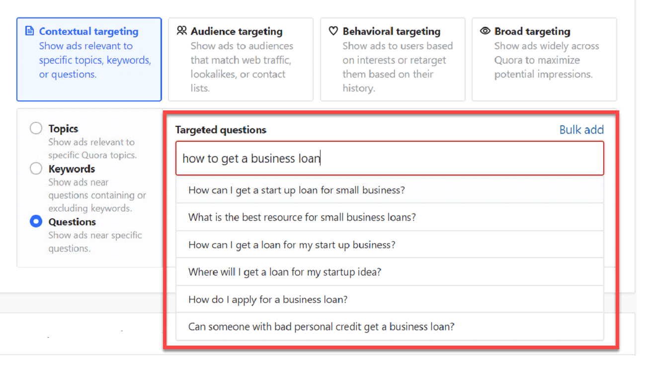Choose the Behavioral targeting card
This screenshot has width=650, height=375.
pos(393,60)
